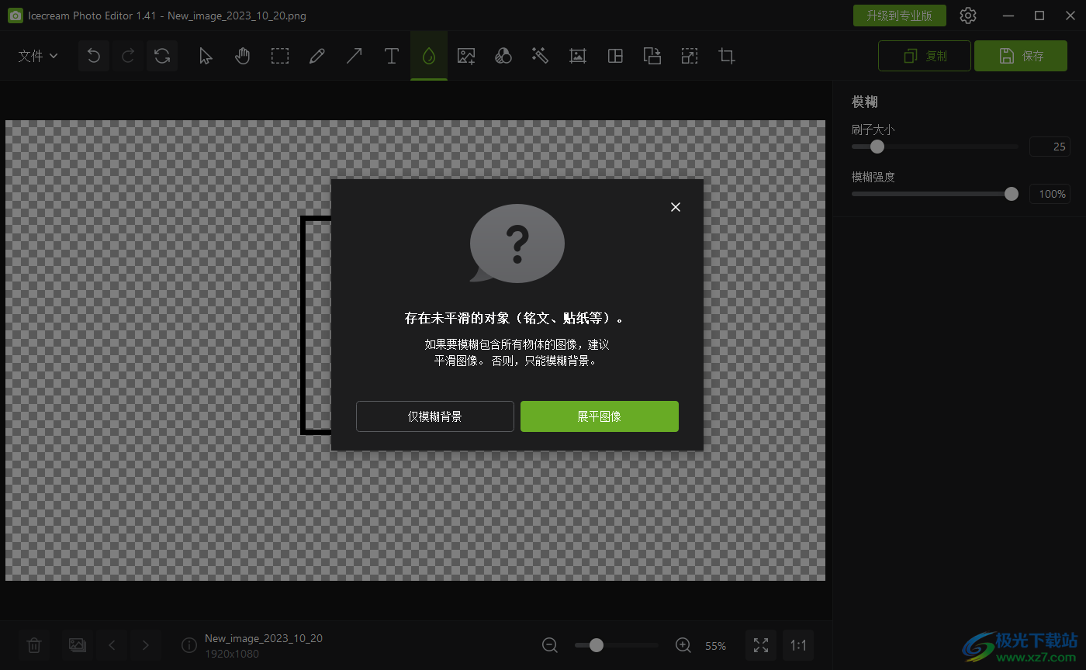
Task: Select the arrow shape tool
Action: 354,56
